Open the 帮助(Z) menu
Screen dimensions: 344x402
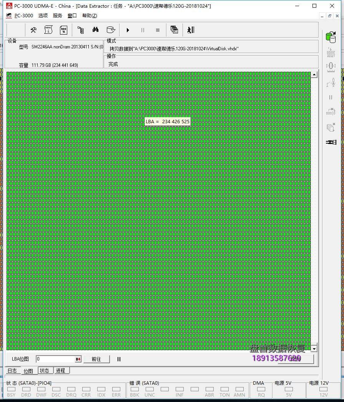[90, 16]
